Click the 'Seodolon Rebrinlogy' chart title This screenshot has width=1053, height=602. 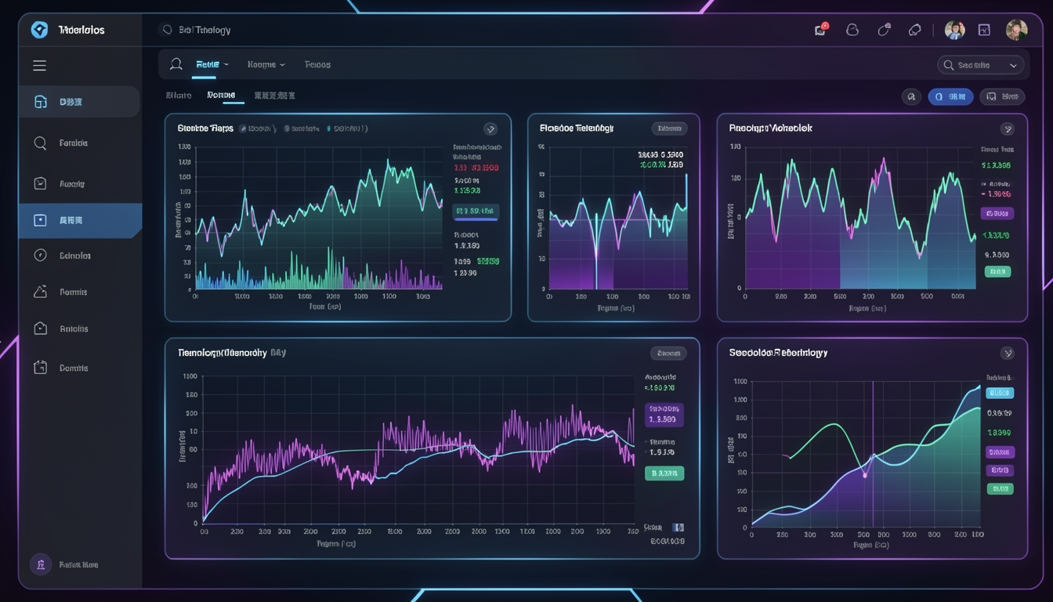point(778,353)
